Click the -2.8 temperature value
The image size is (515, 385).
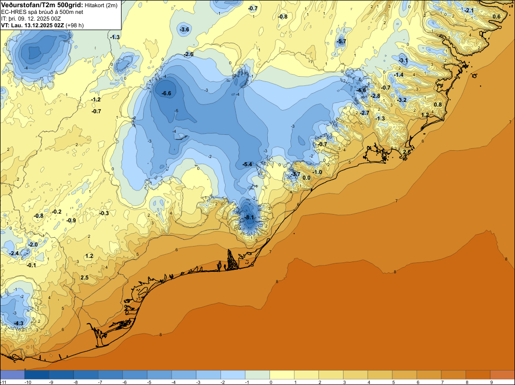click(375, 96)
